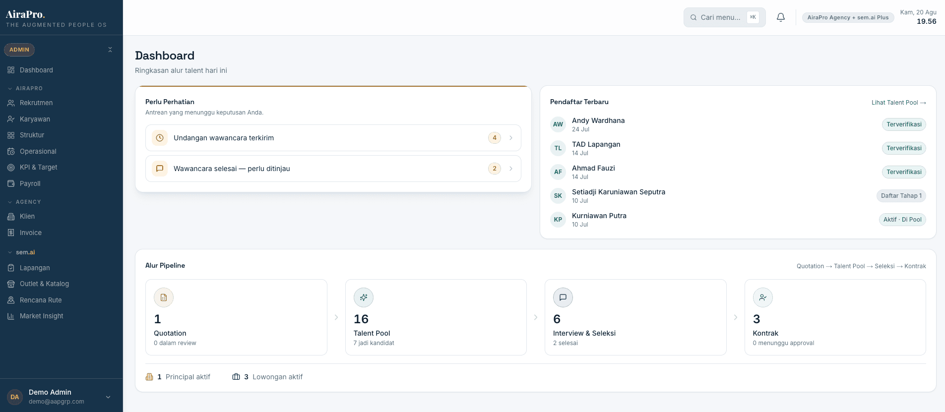Open the Quotation pipeline card
The height and width of the screenshot is (412, 945).
coord(236,317)
